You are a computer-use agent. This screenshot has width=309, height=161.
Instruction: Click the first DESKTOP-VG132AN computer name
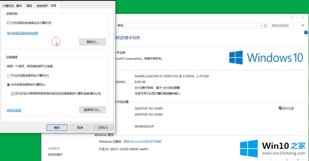click(x=149, y=108)
